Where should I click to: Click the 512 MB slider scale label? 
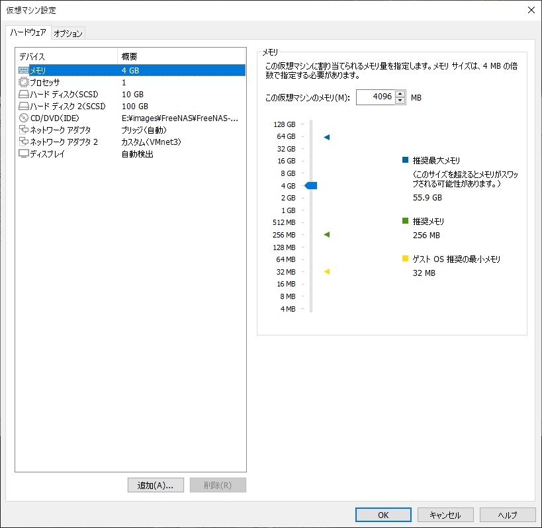[284, 222]
